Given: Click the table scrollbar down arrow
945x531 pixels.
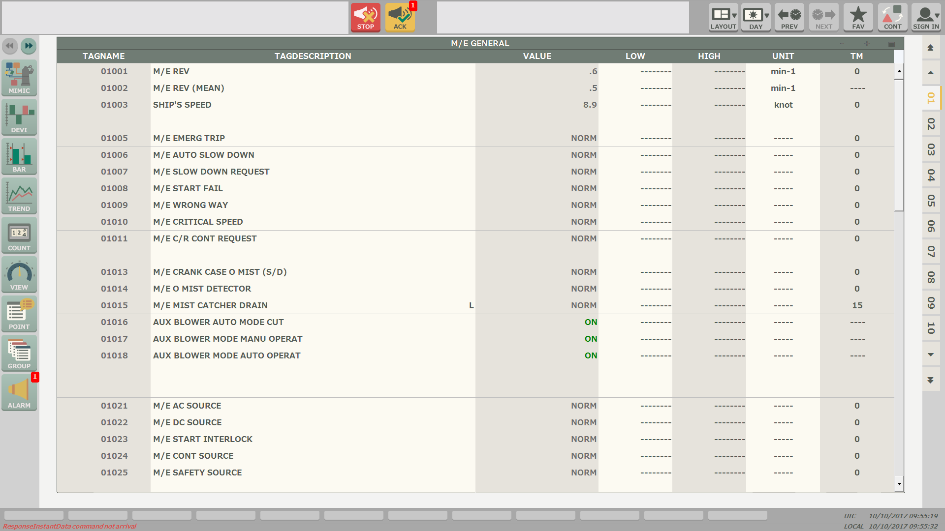Looking at the screenshot, I should coord(899,484).
